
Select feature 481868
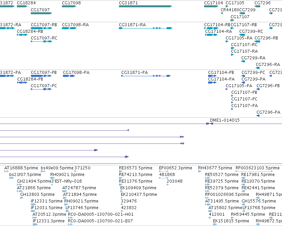pos(164,178)
